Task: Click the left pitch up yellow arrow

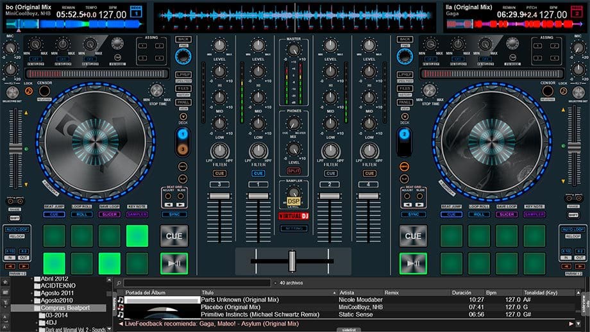Action: pos(26,113)
